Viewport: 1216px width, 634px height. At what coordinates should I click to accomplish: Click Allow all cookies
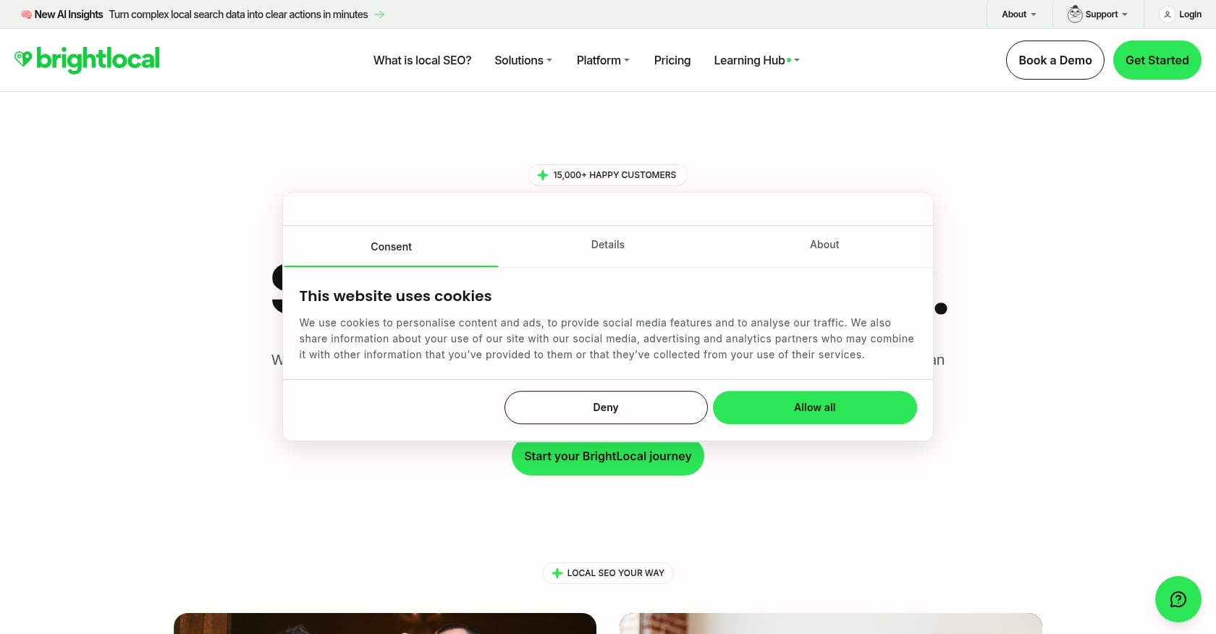click(815, 407)
